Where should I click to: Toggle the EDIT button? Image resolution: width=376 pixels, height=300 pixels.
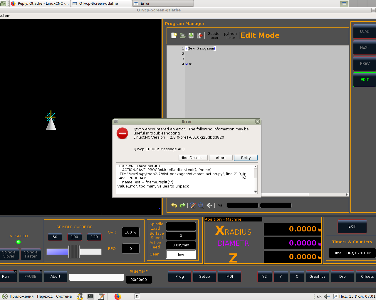click(365, 80)
